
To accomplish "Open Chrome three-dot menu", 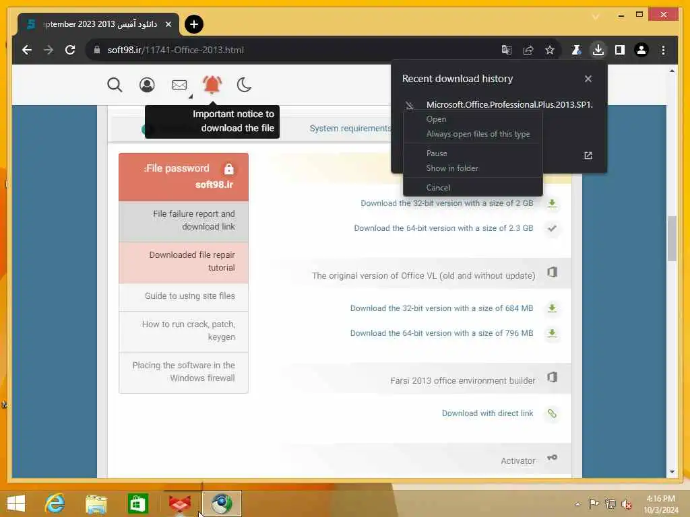I will 663,50.
